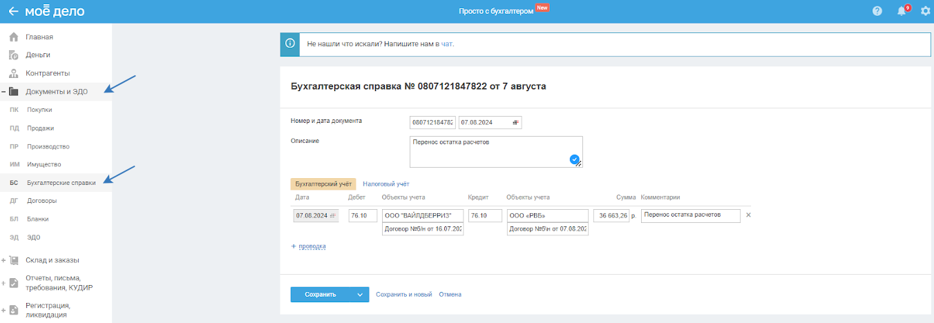Expand the Склад и заказы section
This screenshot has height=323, width=934.
3,260
